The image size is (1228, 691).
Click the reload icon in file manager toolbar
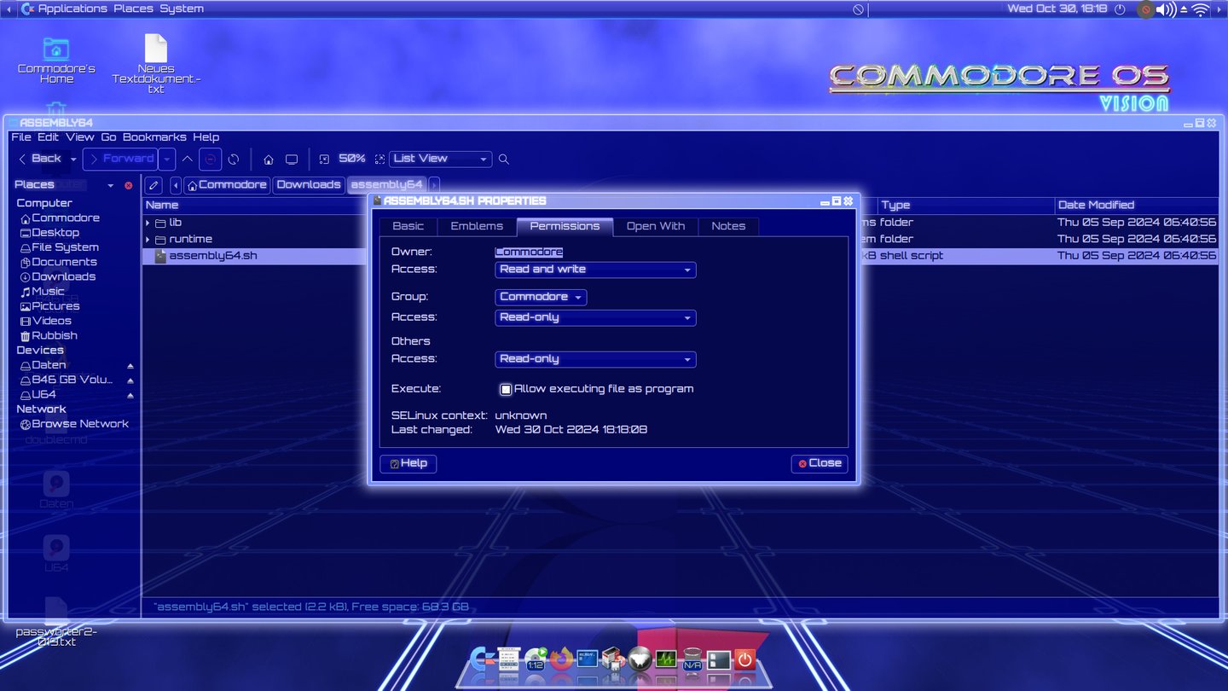[x=234, y=159]
